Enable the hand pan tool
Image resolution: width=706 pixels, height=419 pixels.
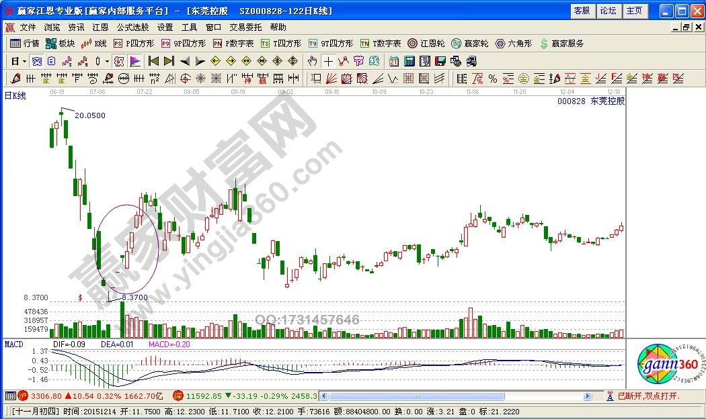click(x=312, y=61)
